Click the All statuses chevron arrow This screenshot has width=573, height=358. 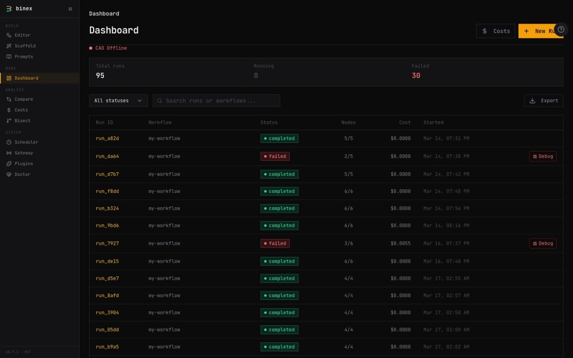tap(140, 101)
